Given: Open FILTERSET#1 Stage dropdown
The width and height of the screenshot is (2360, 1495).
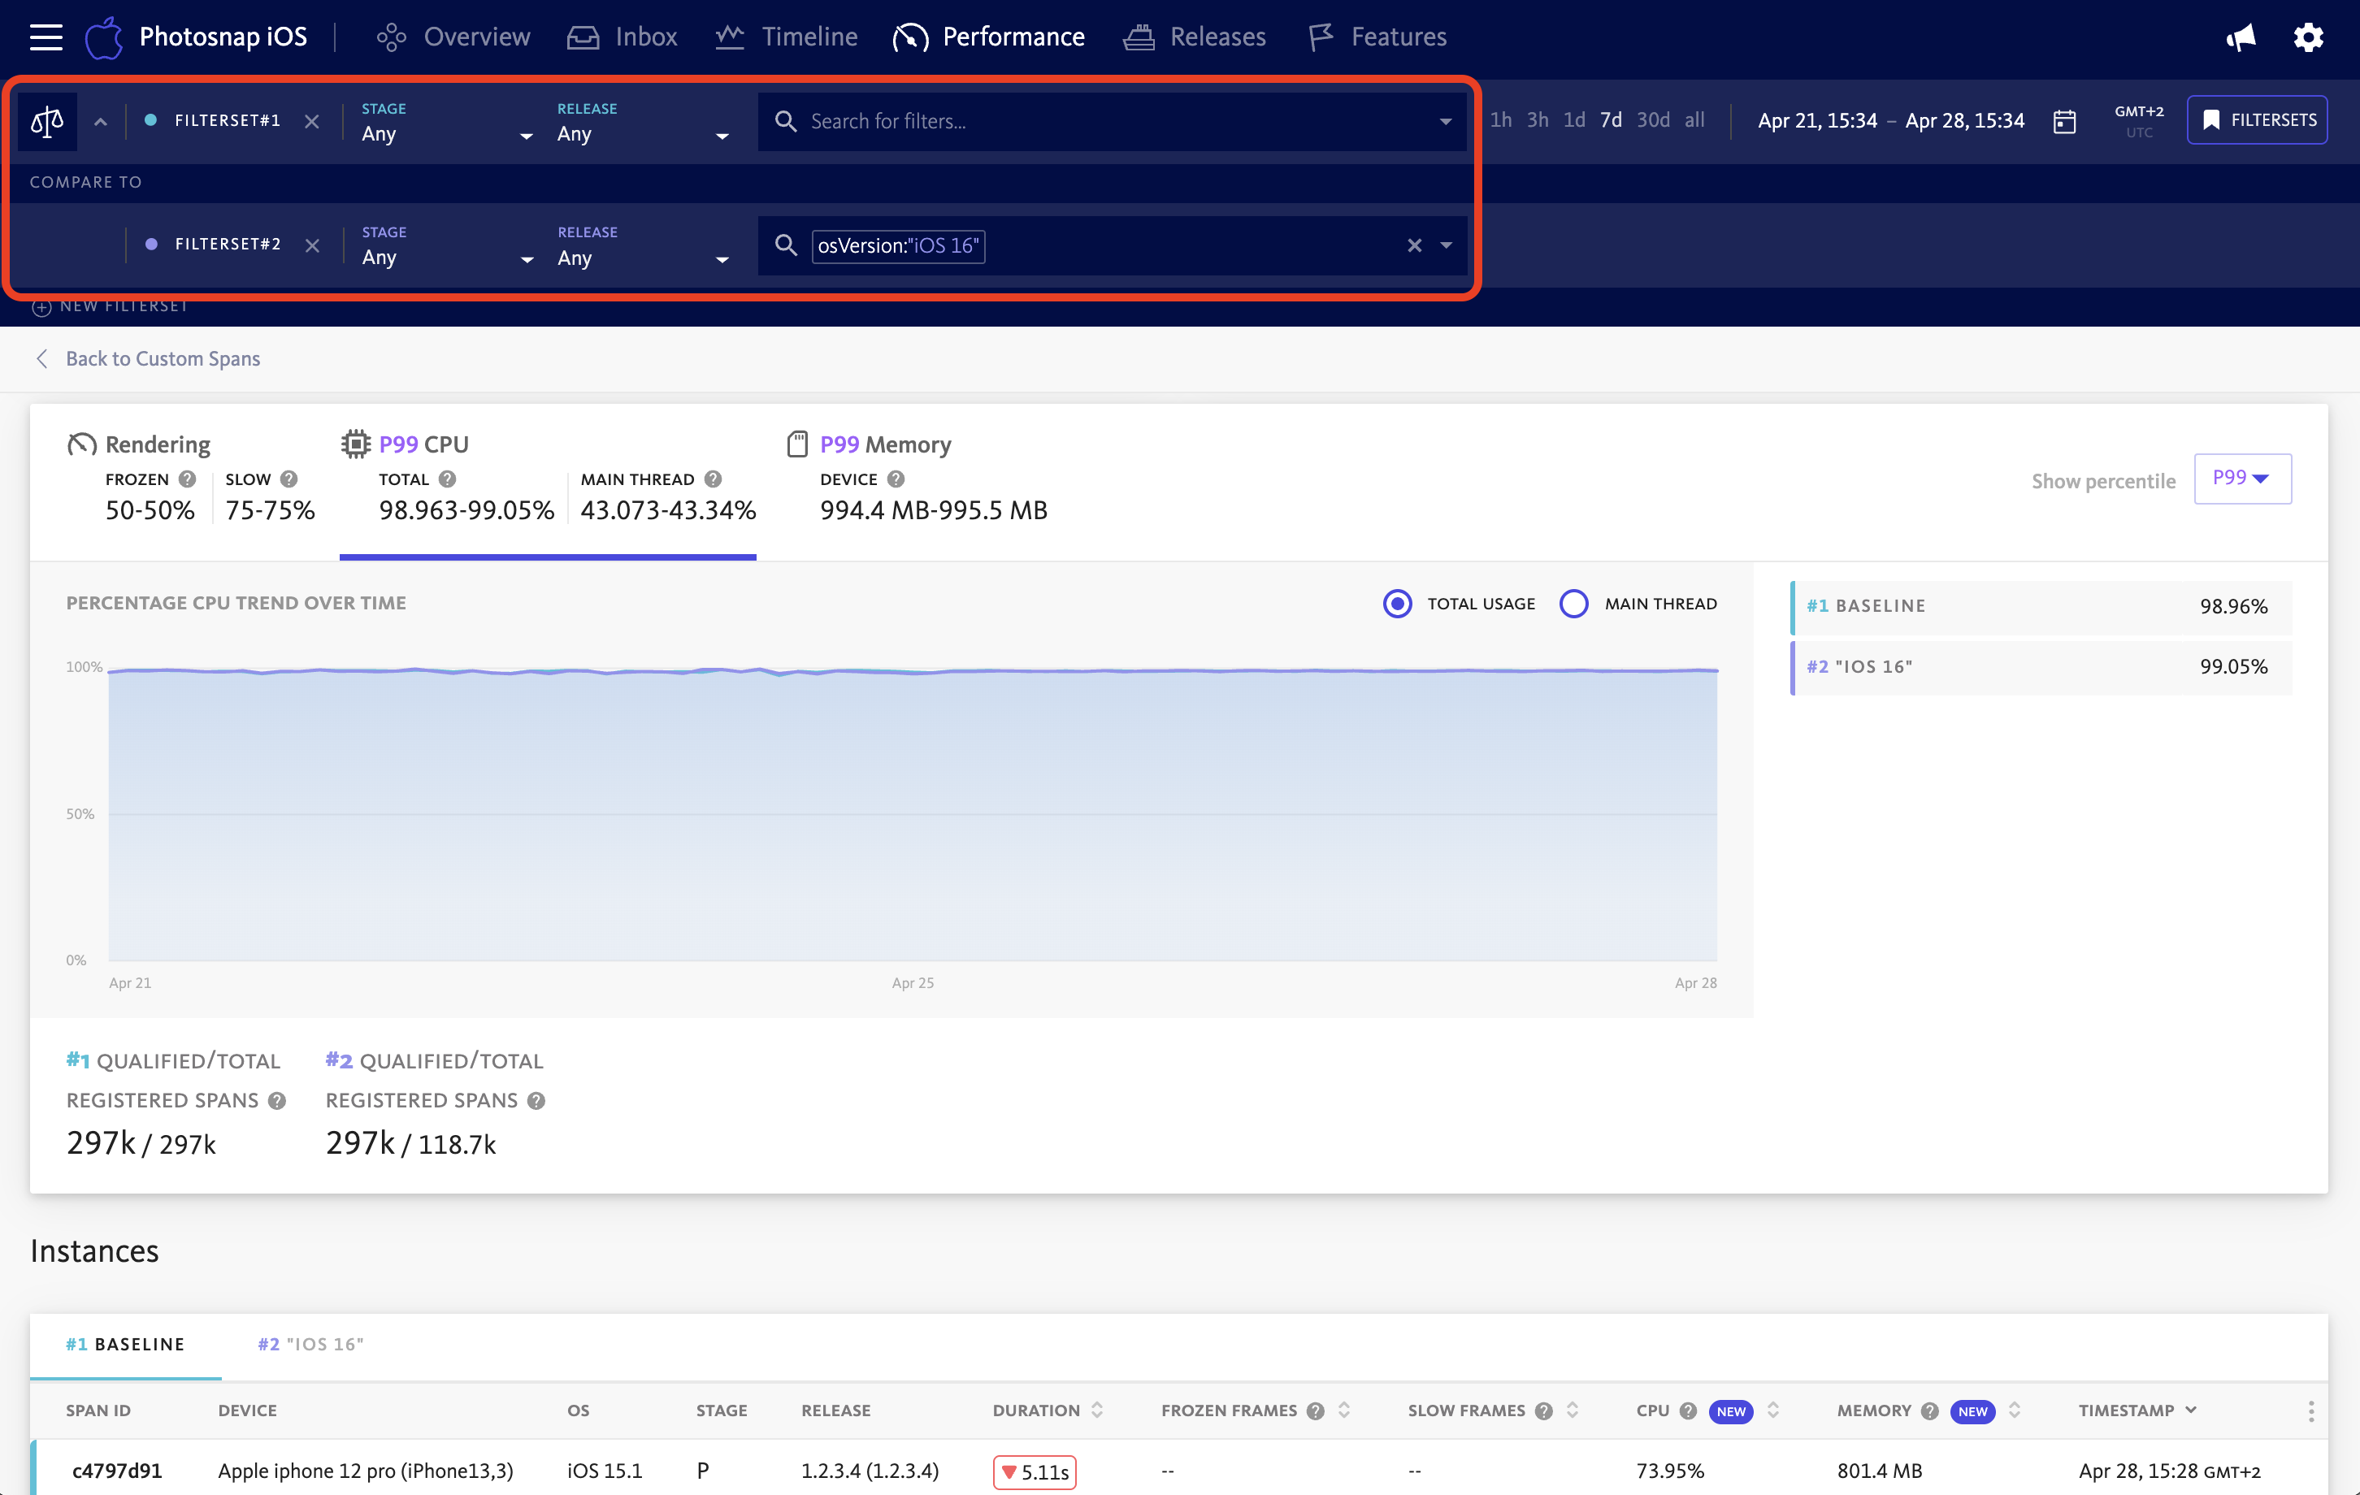Looking at the screenshot, I should click(x=447, y=123).
